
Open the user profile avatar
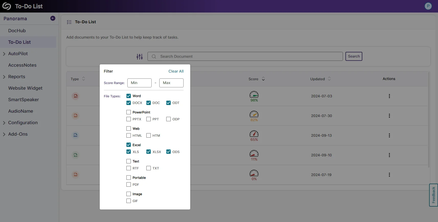point(428,6)
